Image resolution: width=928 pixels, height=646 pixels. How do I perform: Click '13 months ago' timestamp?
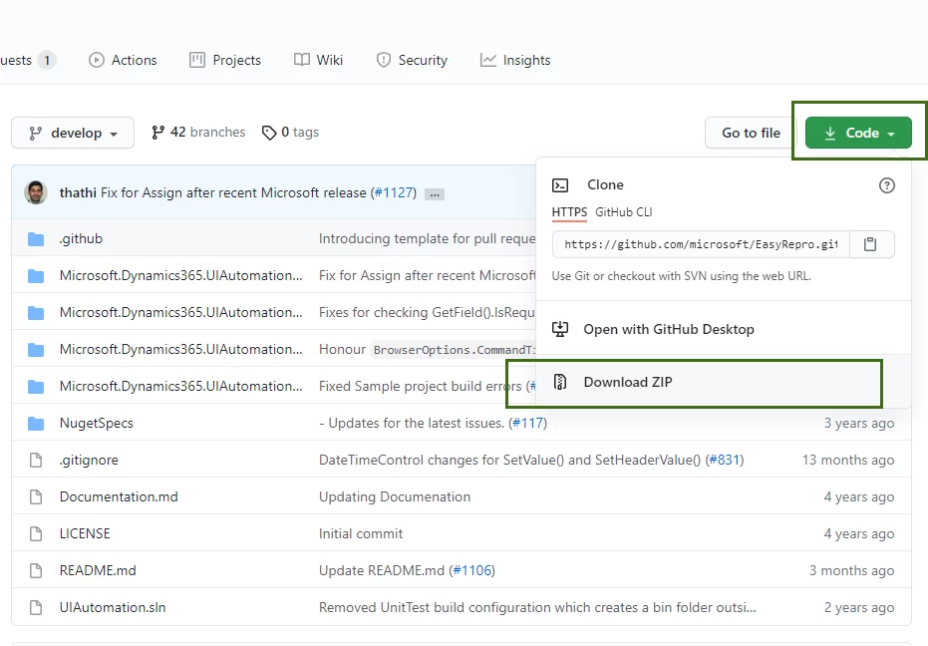coord(848,460)
